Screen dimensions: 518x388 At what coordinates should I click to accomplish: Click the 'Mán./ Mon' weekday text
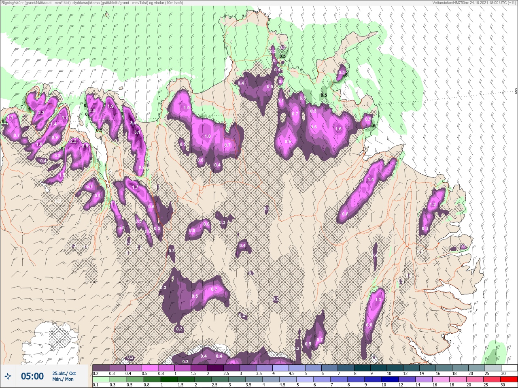pos(63,379)
